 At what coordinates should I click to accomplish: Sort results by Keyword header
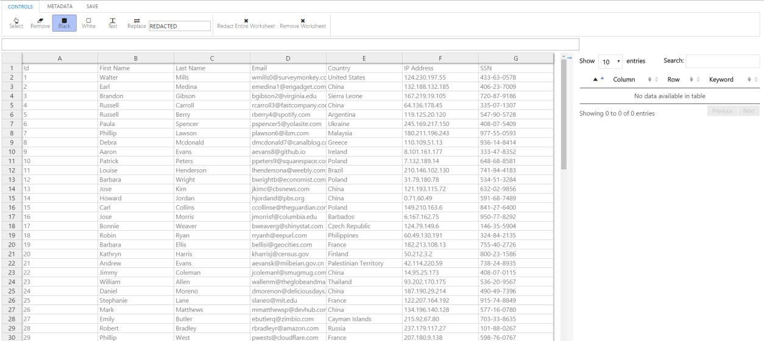pos(721,80)
